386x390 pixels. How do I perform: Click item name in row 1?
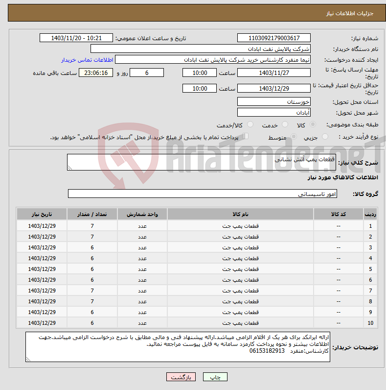tap(240, 226)
